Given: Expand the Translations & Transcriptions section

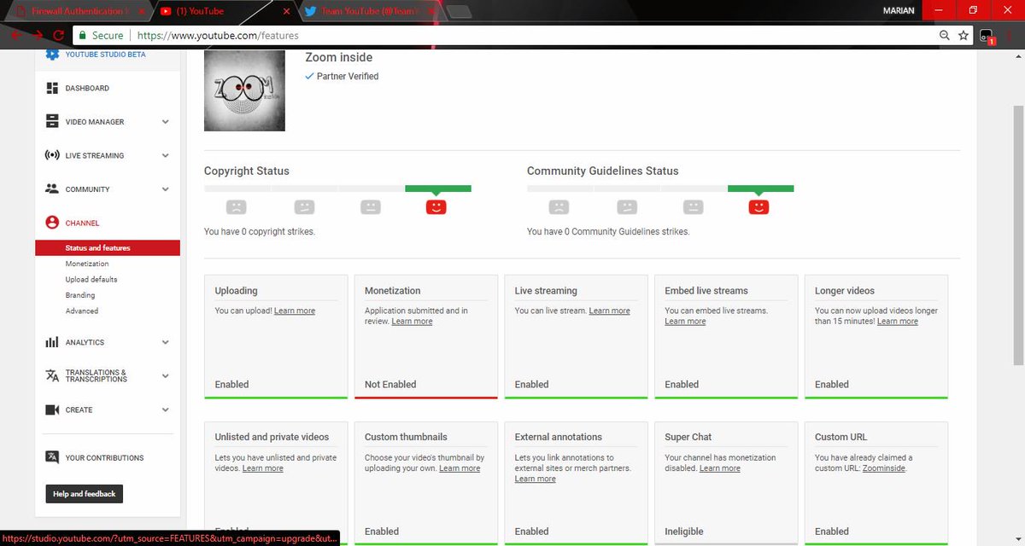Looking at the screenshot, I should click(166, 376).
